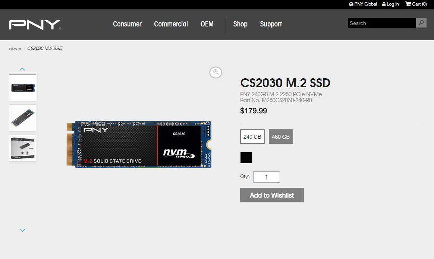Expand the Support navigation menu

coord(271,24)
